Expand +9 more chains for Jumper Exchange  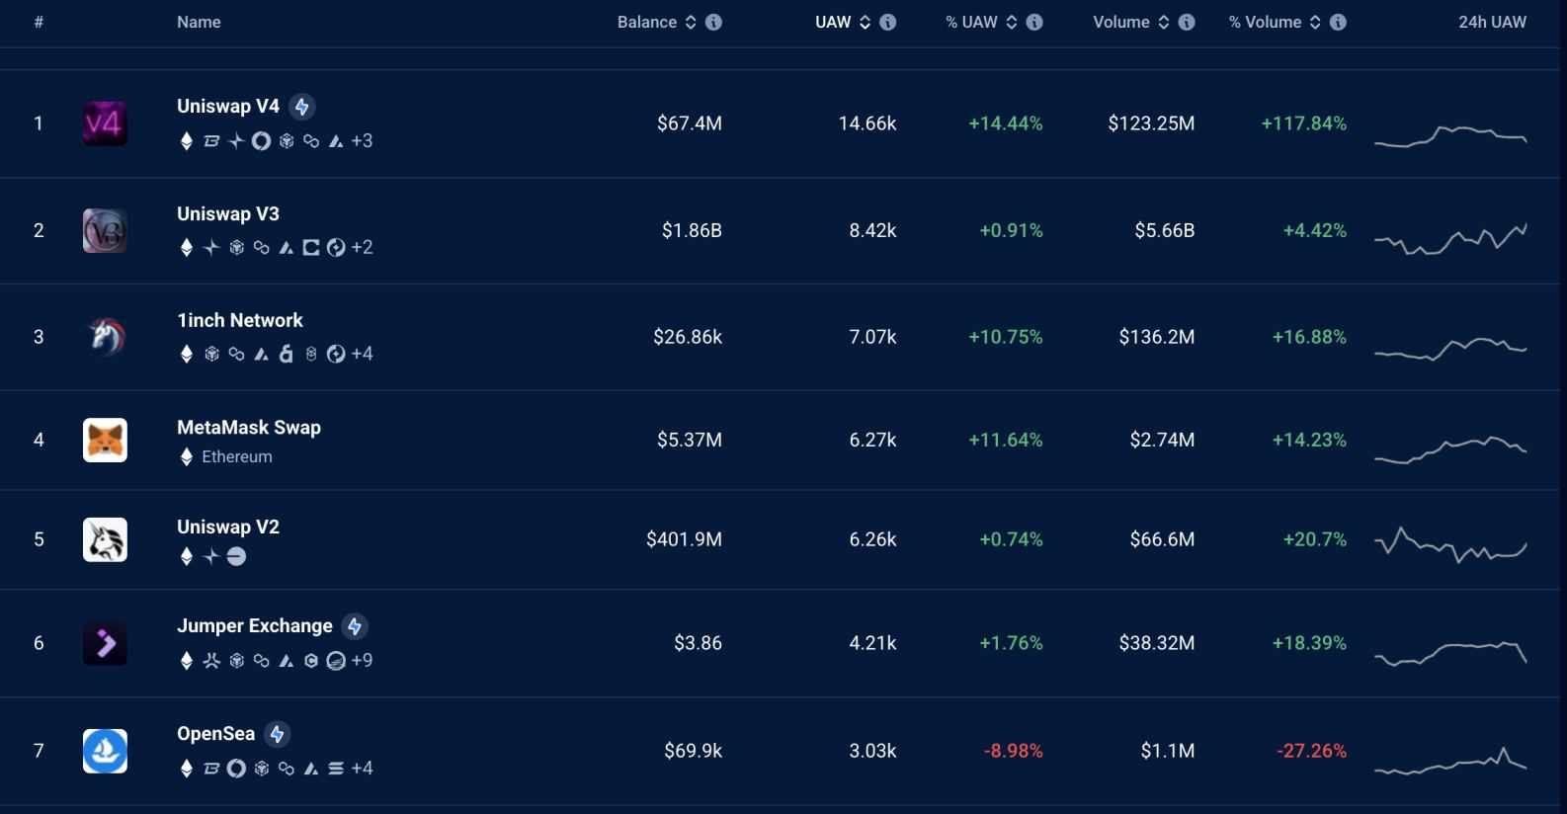(362, 661)
